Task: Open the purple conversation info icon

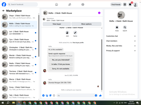Action: click(99, 13)
